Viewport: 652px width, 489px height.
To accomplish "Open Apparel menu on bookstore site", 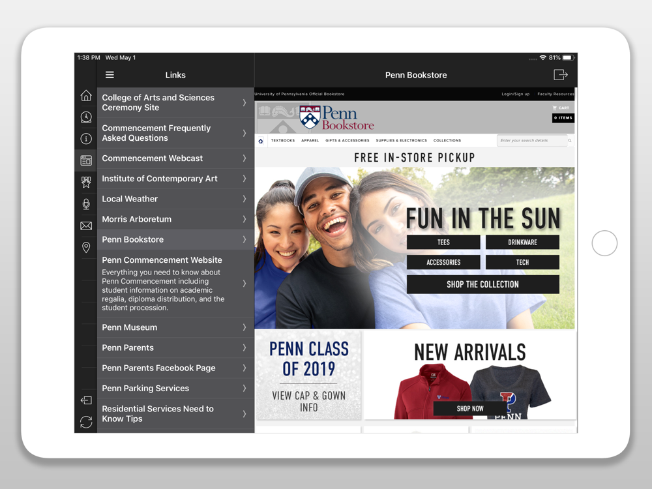I will click(x=310, y=141).
